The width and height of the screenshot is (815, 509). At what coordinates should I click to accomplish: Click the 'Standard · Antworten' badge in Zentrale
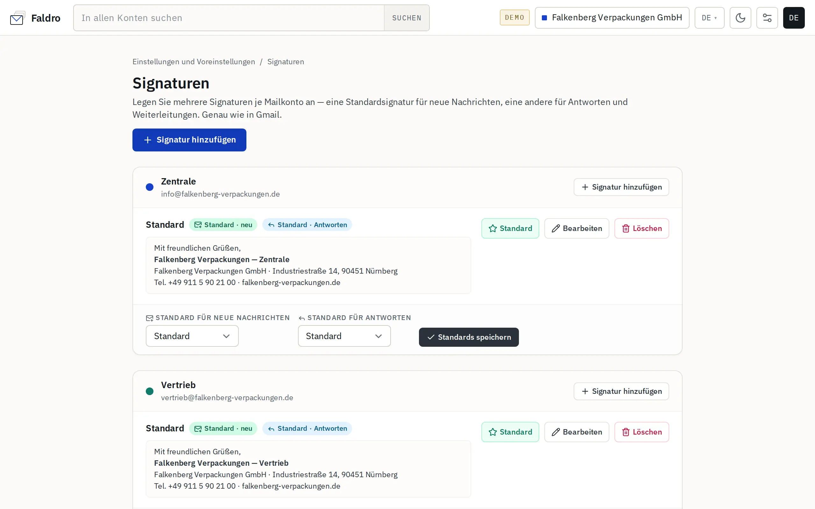[307, 225]
